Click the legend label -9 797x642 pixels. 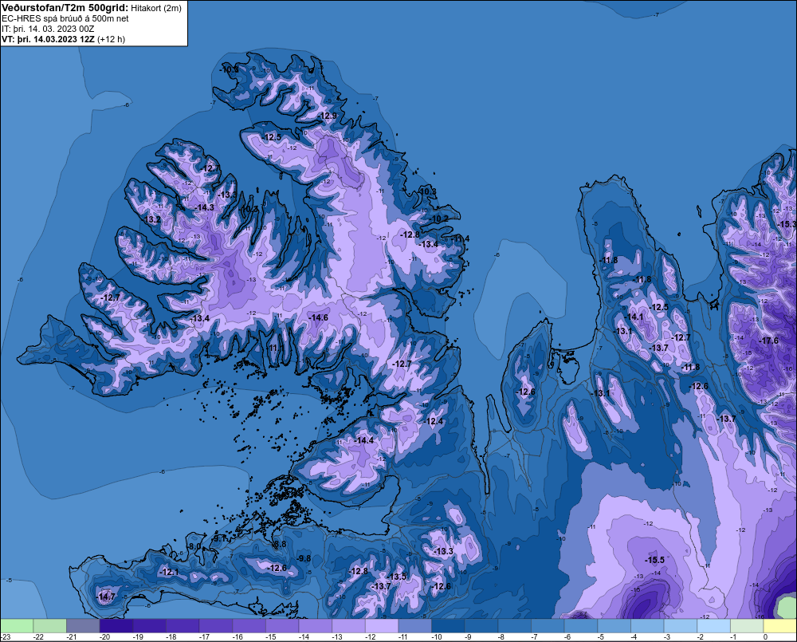[469, 637]
